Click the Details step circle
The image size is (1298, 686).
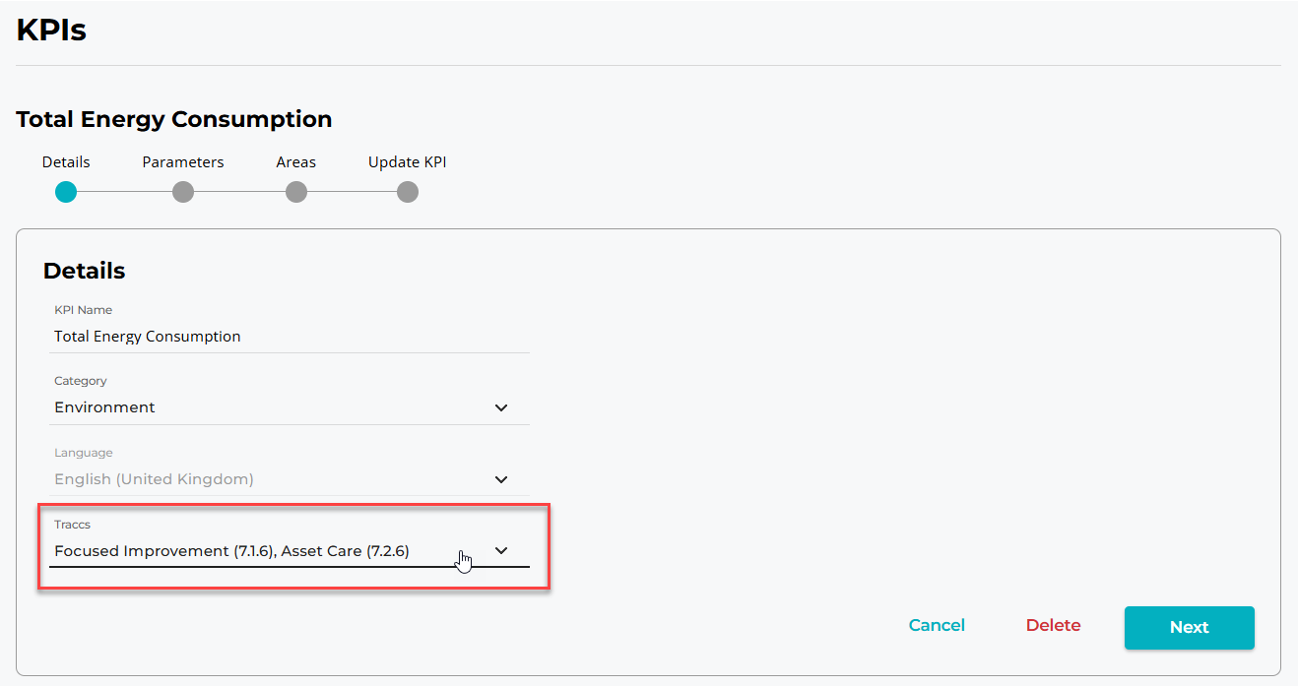66,192
